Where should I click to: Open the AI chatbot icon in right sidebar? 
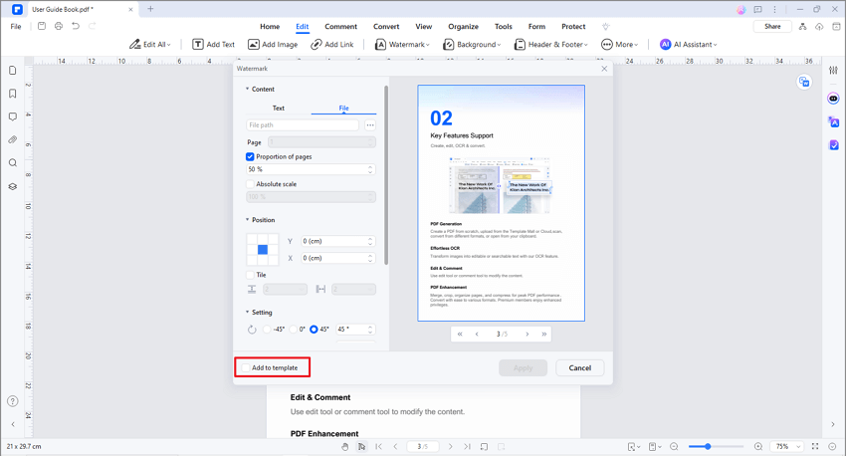click(x=834, y=99)
